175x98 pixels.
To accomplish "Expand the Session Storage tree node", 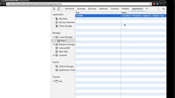I will 54,44.
